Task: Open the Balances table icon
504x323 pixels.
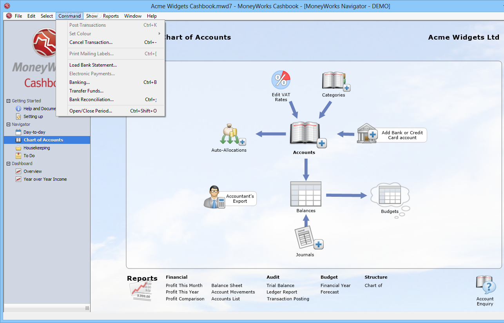Action: tap(306, 194)
